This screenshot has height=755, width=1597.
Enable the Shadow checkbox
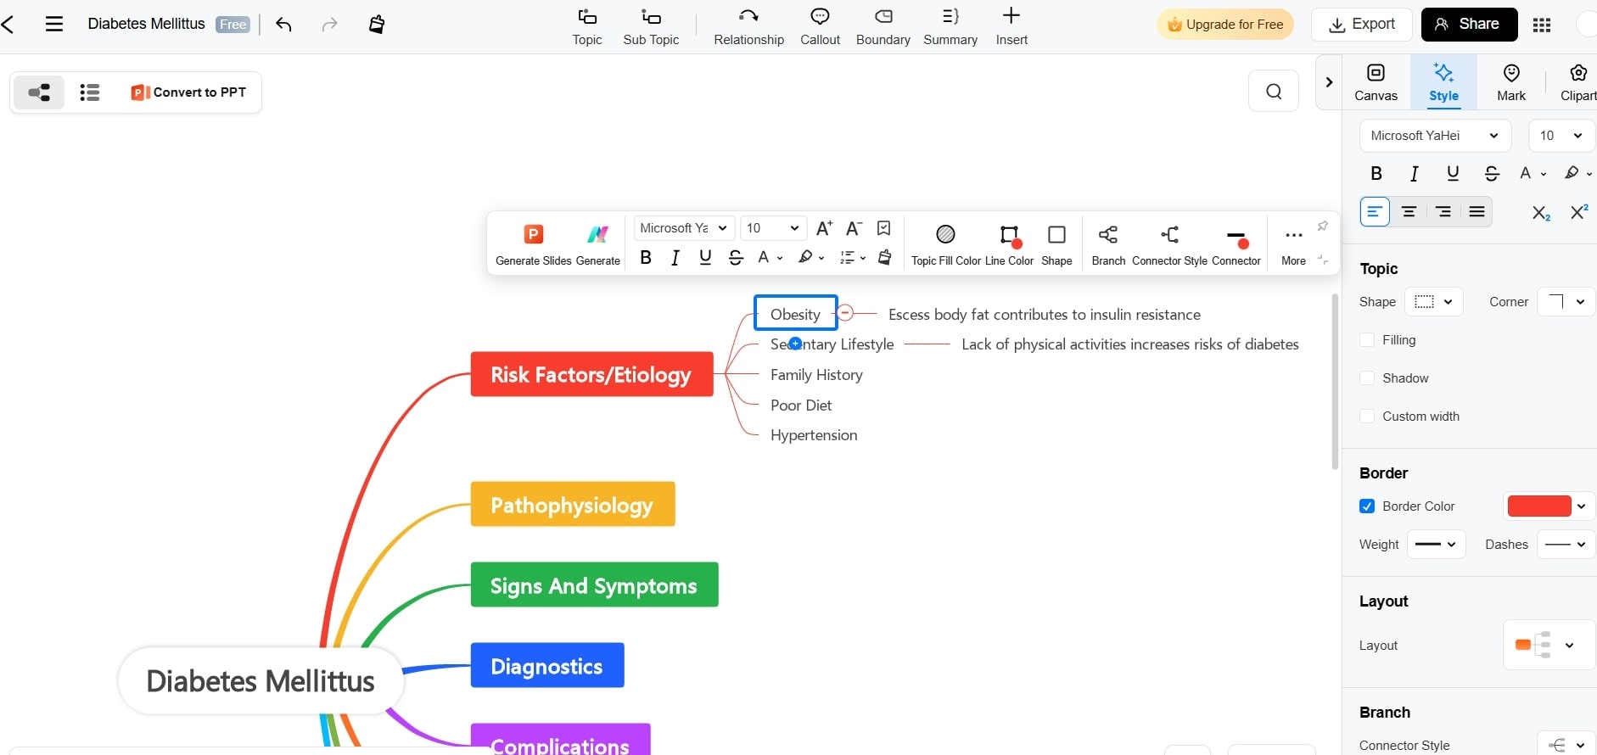(x=1367, y=378)
